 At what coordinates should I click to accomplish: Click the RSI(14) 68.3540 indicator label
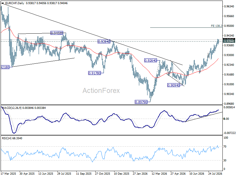click(x=12, y=138)
